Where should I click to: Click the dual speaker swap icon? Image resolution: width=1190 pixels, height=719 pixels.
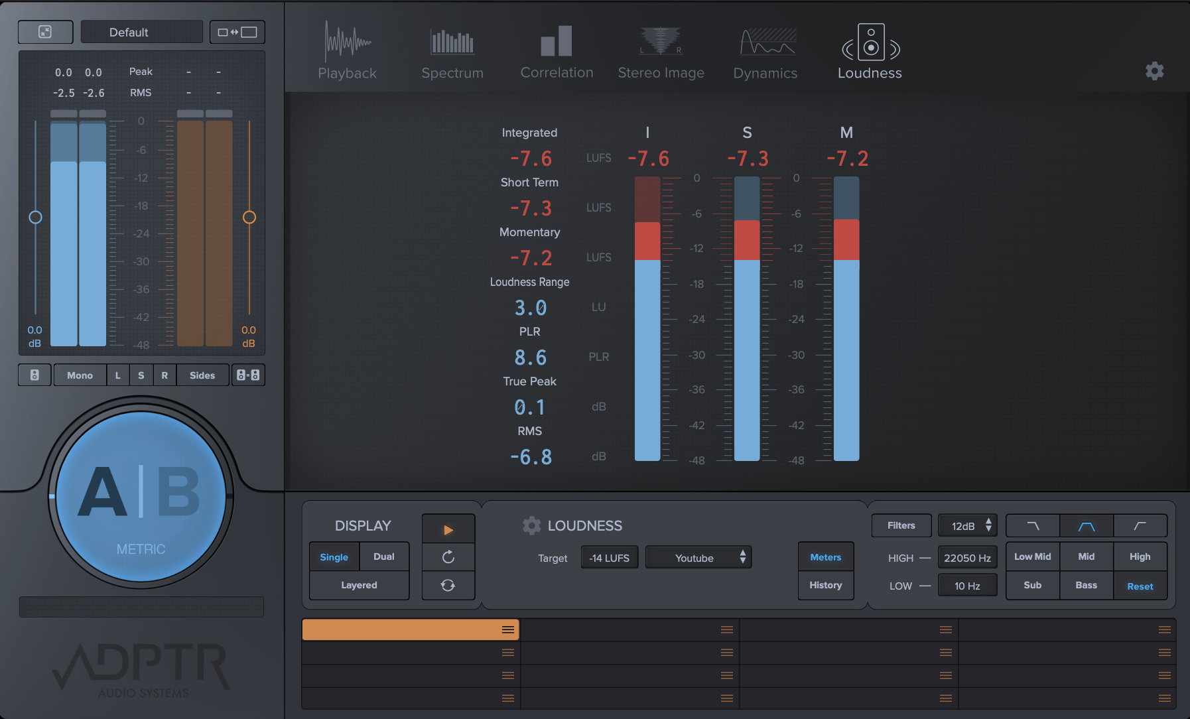(x=248, y=375)
